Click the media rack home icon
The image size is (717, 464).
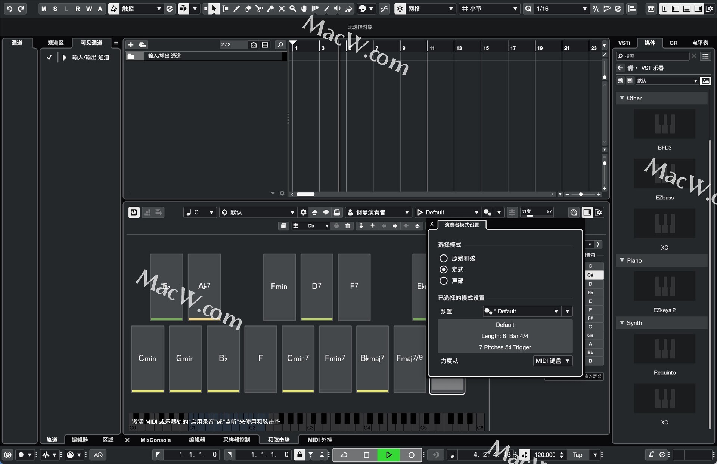click(630, 68)
